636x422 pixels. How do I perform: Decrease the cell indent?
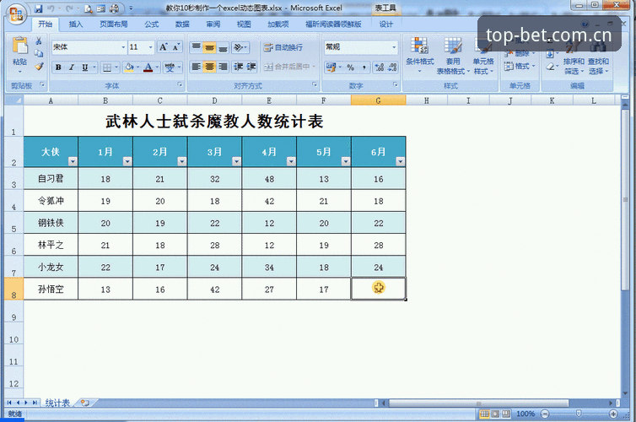click(x=238, y=67)
